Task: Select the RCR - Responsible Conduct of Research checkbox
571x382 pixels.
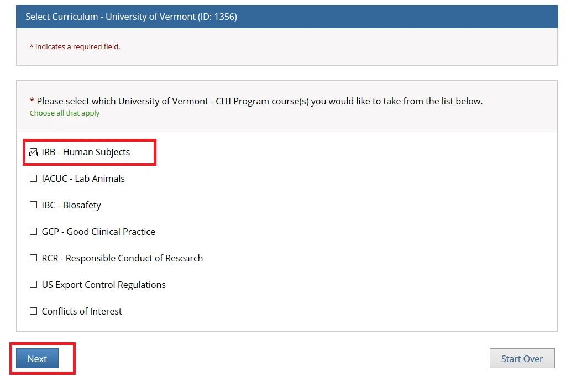Action: [x=34, y=258]
